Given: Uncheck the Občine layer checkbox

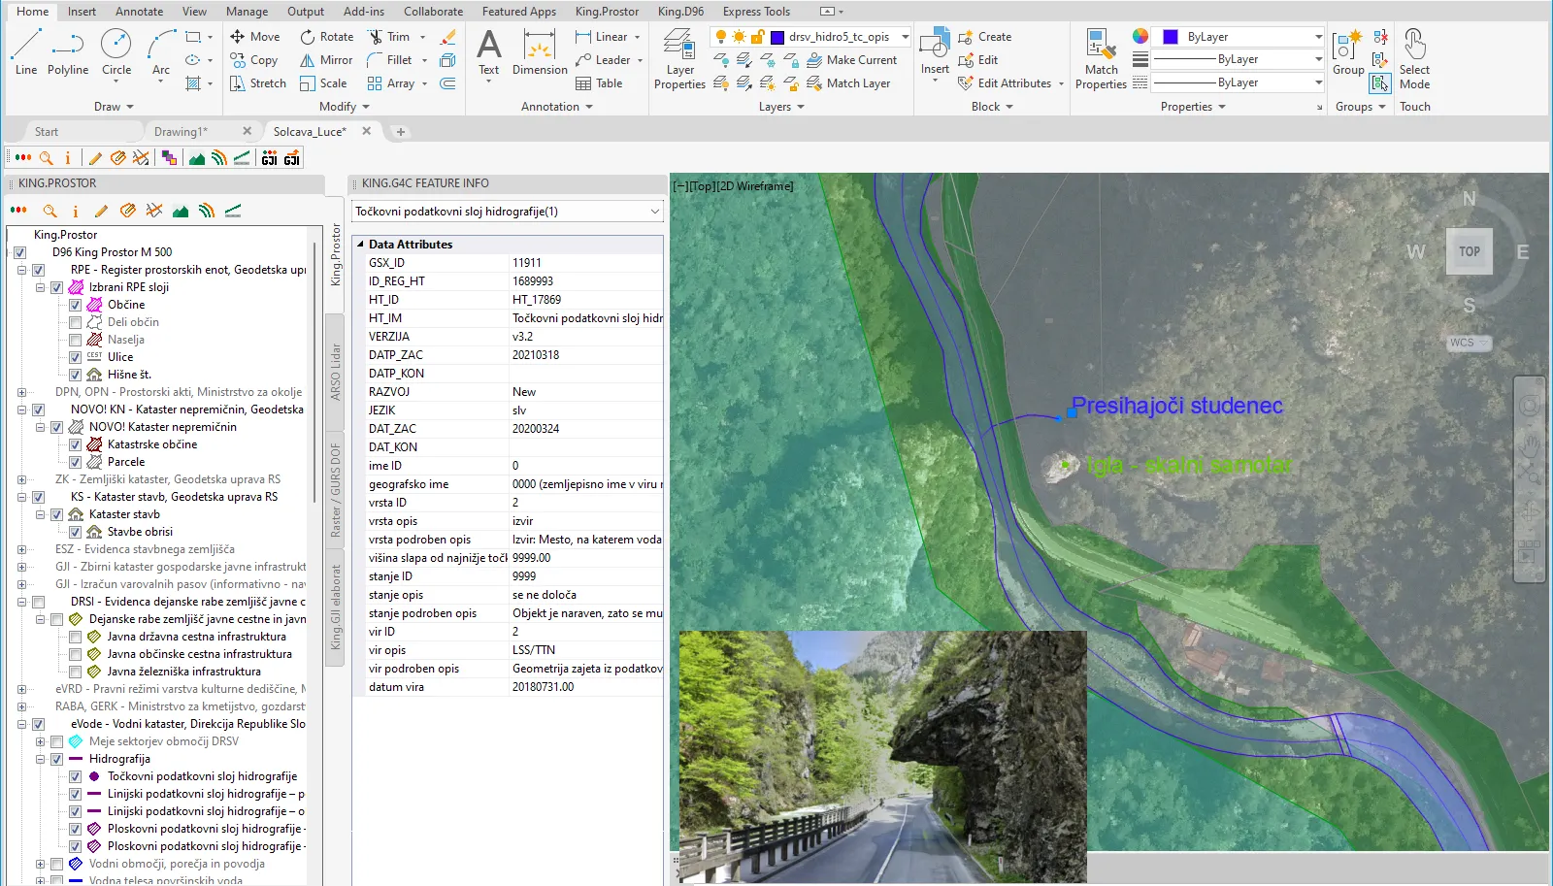Looking at the screenshot, I should [75, 305].
